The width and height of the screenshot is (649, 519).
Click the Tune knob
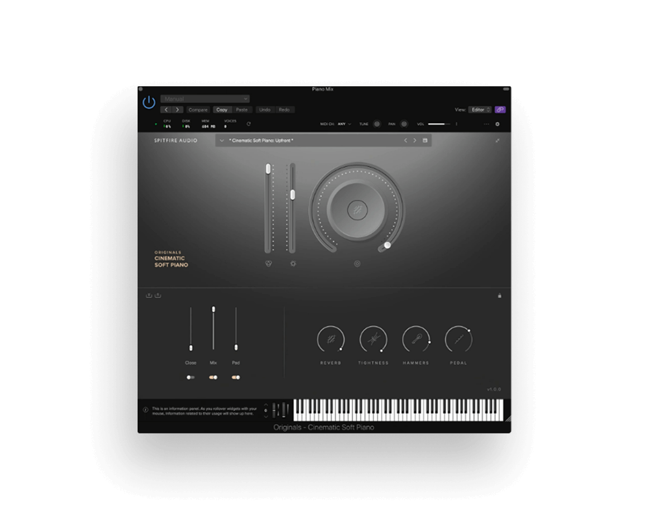tap(377, 124)
